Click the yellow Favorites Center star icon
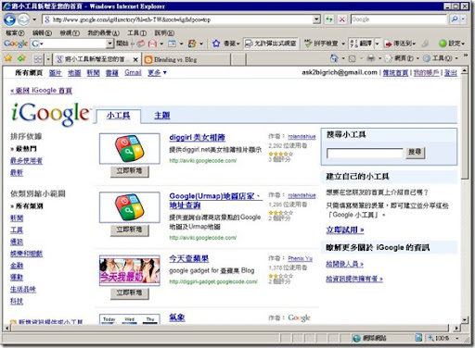475x348 pixels. tap(8, 58)
